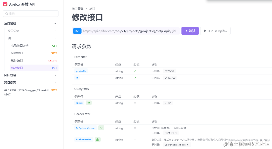Expand the 项目设置 section chevron
Image resolution: width=272 pixels, height=149 pixels.
[x=55, y=83]
